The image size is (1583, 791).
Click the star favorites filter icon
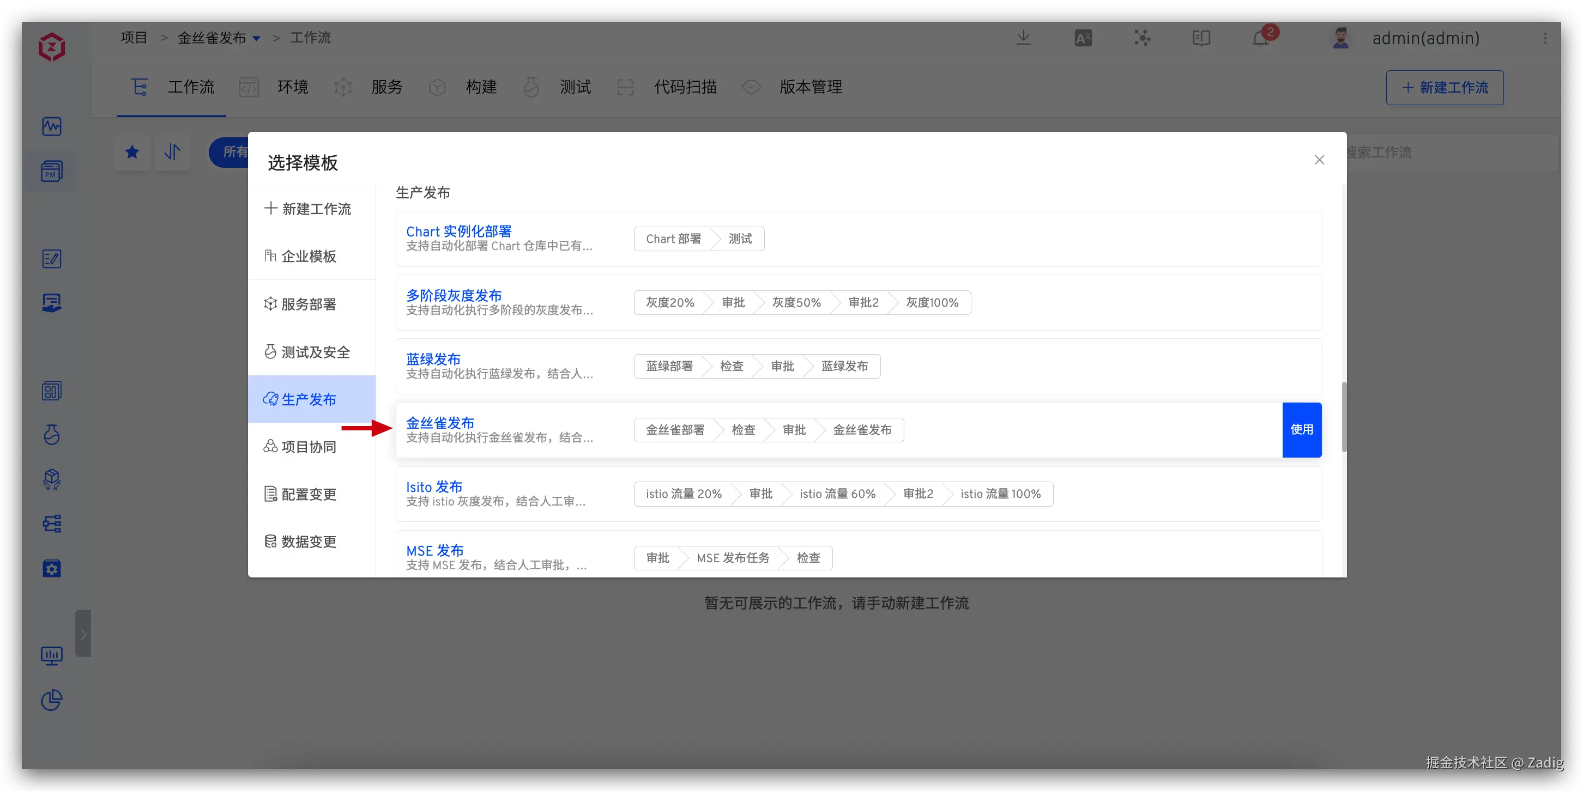(131, 151)
